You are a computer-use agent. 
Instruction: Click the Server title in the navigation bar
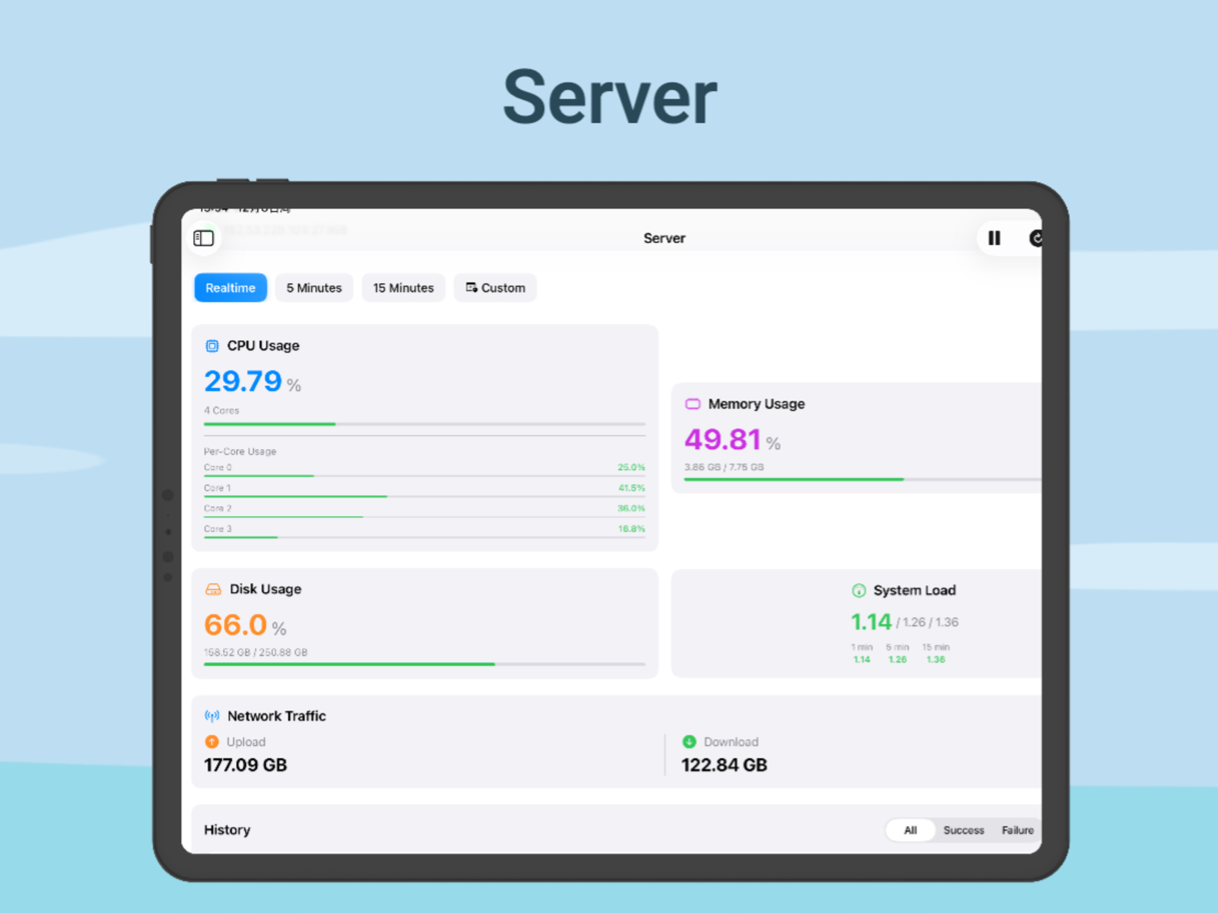pos(664,239)
